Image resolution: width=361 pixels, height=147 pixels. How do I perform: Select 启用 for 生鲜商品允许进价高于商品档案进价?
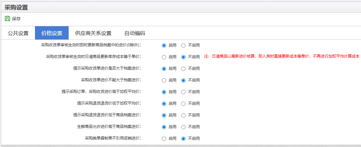(164, 127)
